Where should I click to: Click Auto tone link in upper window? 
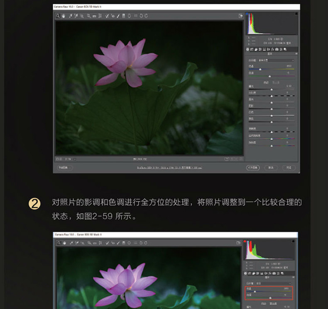(x=266, y=82)
